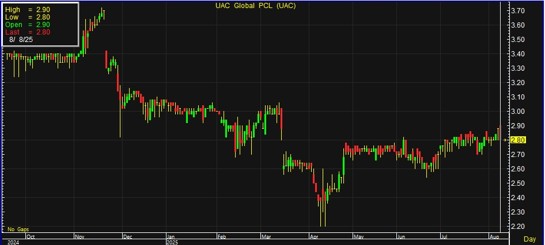
Task: Click the Last = 2.80 readout
Action: [x=28, y=32]
